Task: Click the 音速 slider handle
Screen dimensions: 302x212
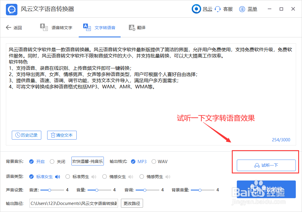Action: (x=50, y=190)
